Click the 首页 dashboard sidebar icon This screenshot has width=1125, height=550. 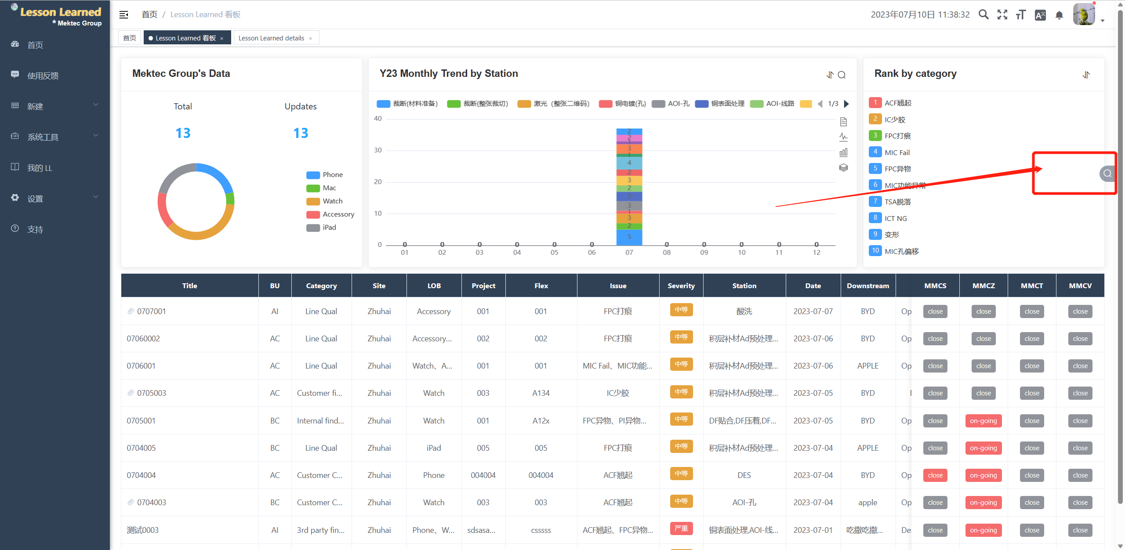click(x=15, y=44)
